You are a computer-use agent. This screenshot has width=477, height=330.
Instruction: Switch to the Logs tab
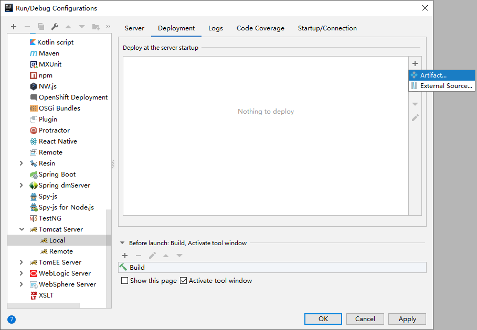tap(216, 28)
